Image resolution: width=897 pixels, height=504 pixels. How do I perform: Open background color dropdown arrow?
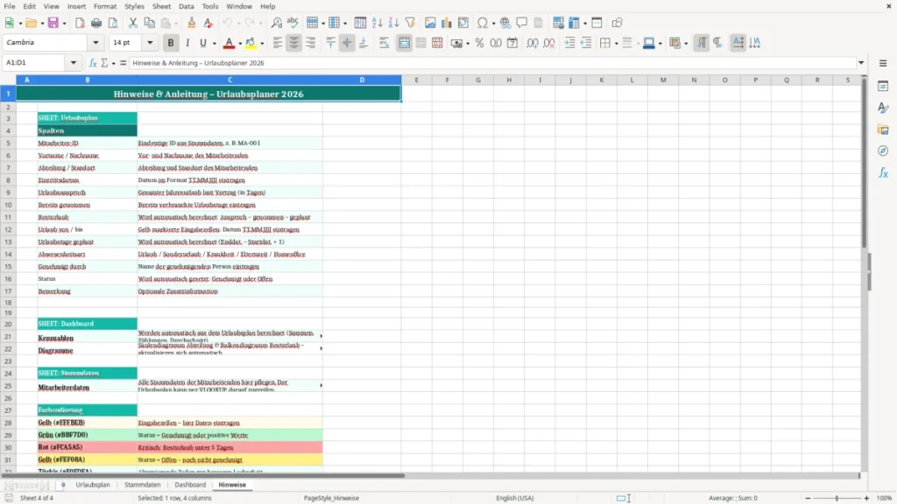coord(262,44)
